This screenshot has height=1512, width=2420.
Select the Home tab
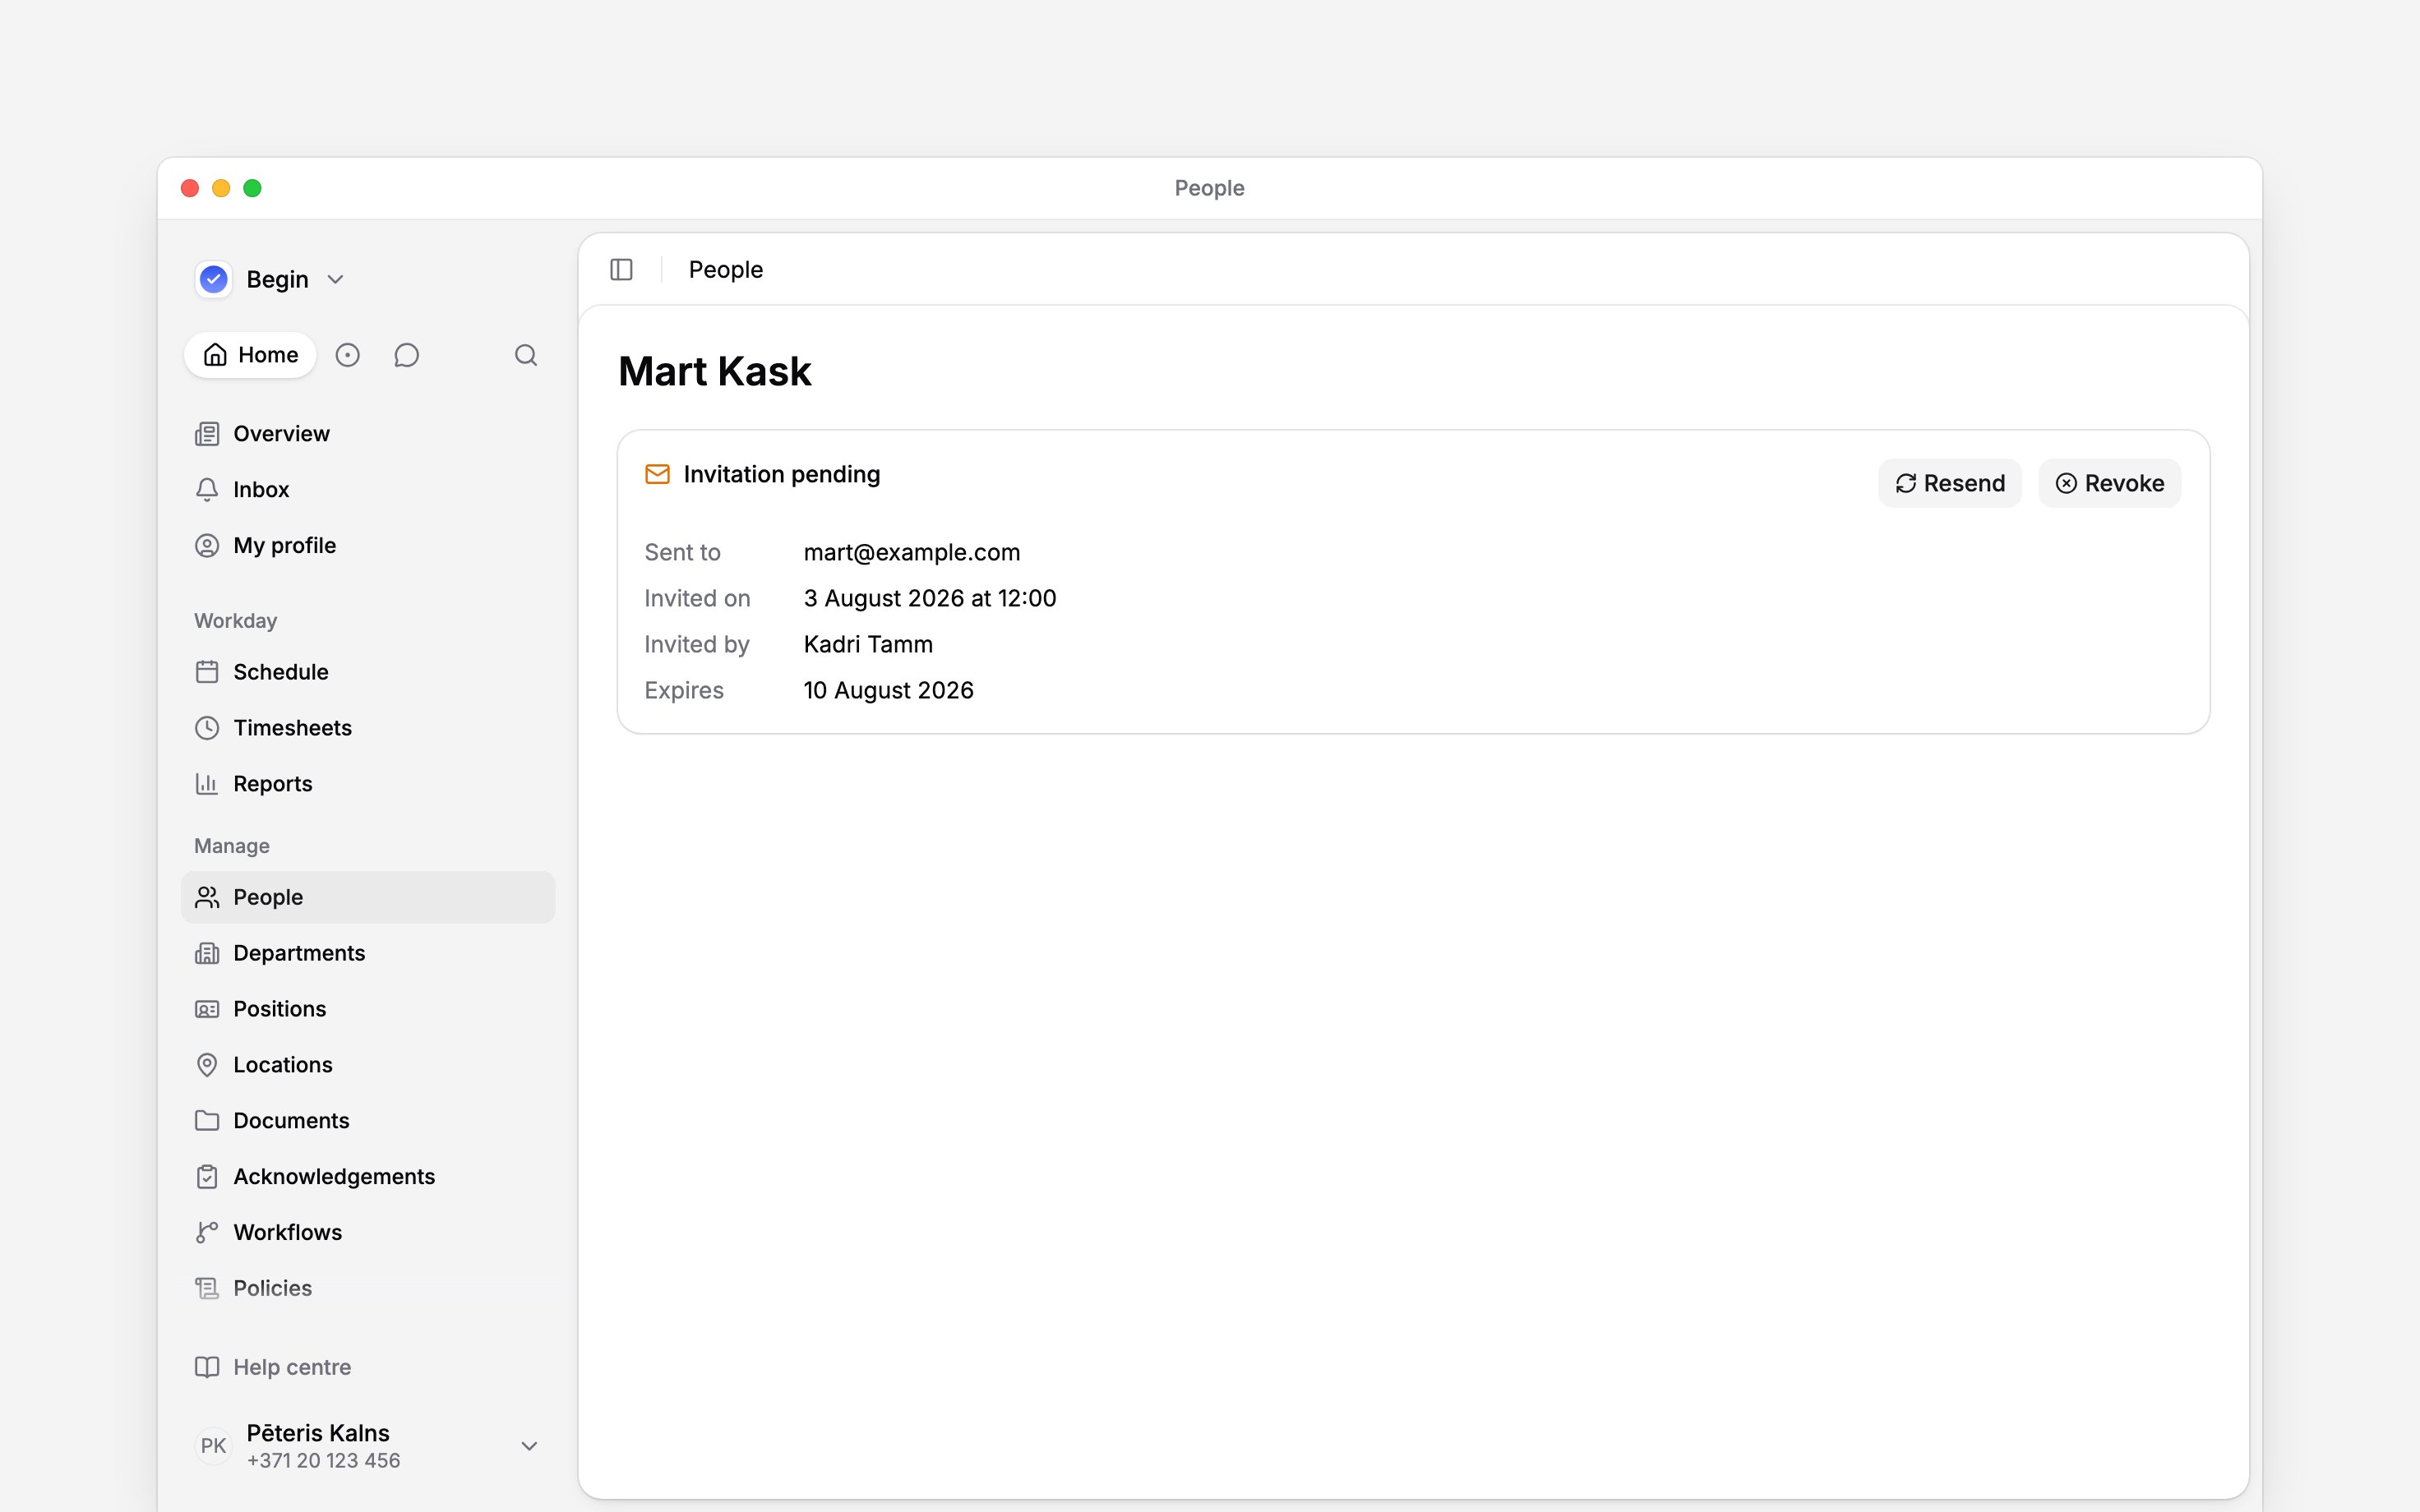click(x=250, y=355)
